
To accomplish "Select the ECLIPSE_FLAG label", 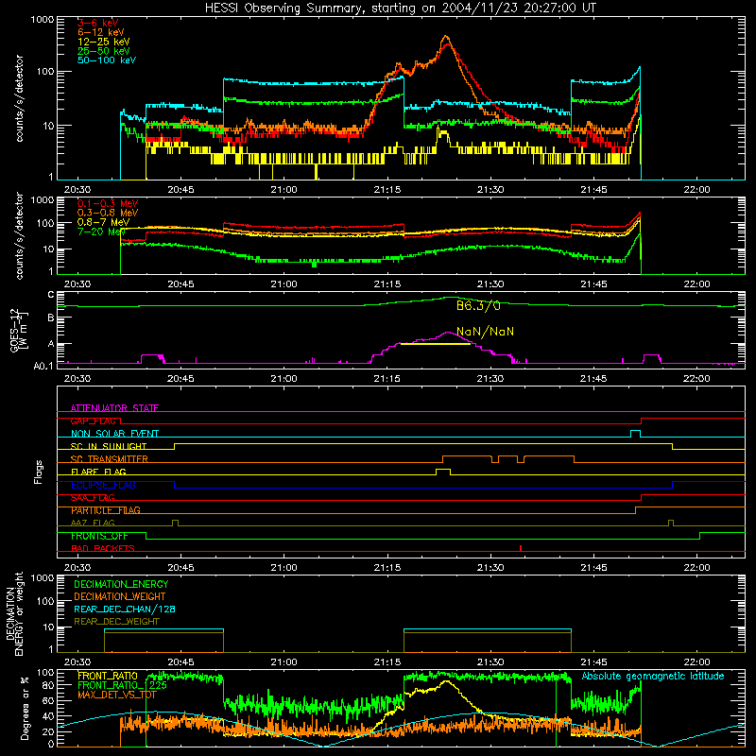I will pyautogui.click(x=103, y=485).
